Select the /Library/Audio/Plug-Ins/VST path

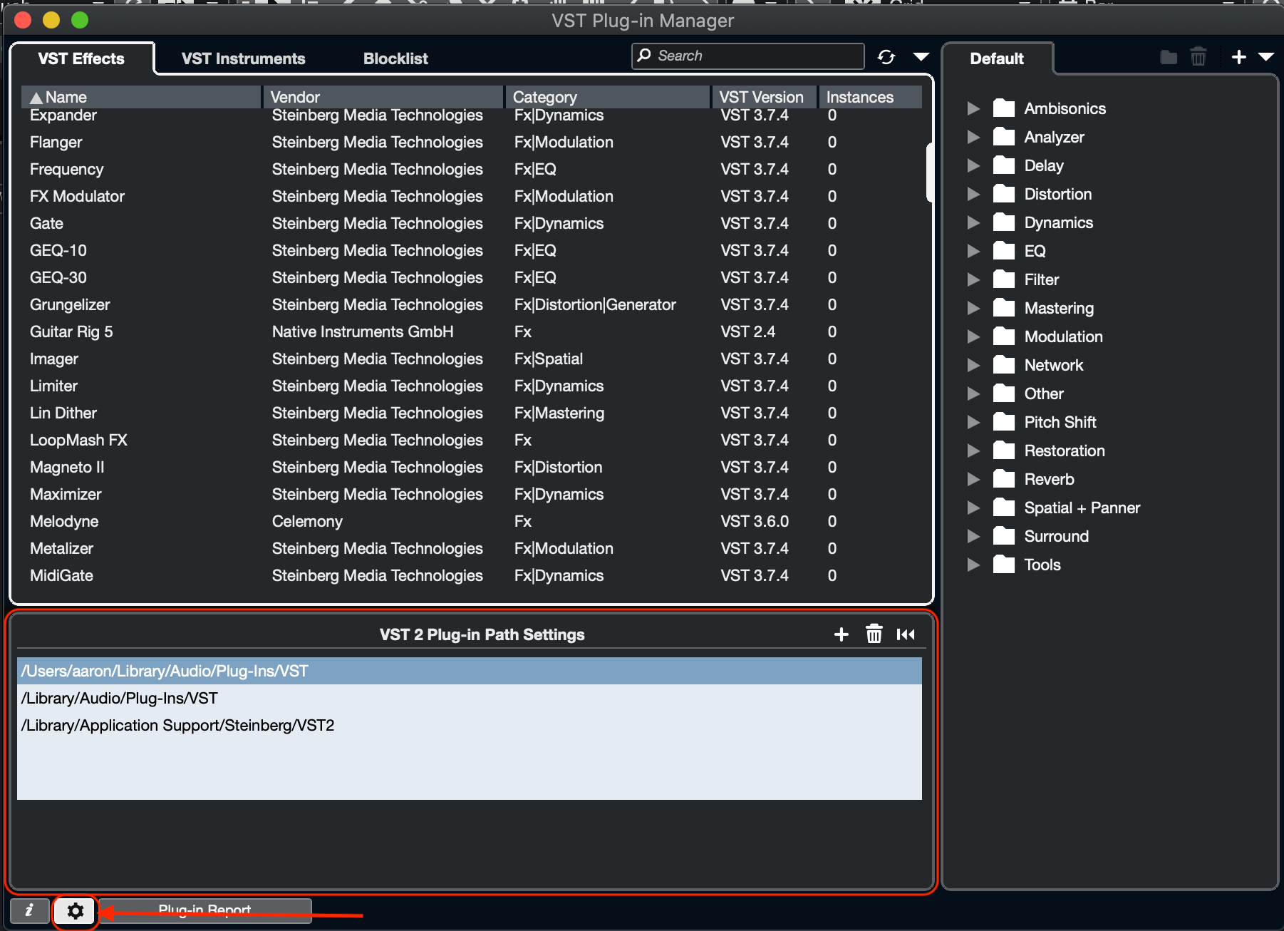470,698
